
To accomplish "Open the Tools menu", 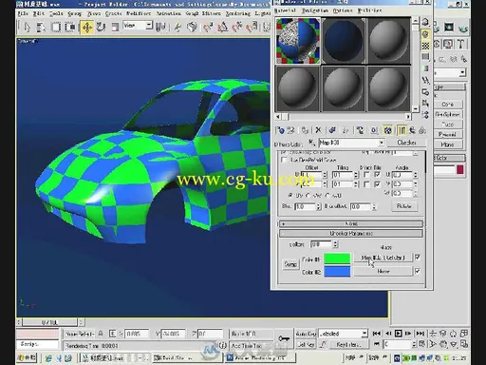I will point(56,13).
